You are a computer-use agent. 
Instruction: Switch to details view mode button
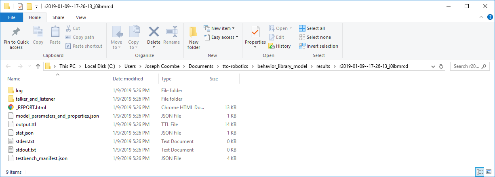pyautogui.click(x=480, y=172)
